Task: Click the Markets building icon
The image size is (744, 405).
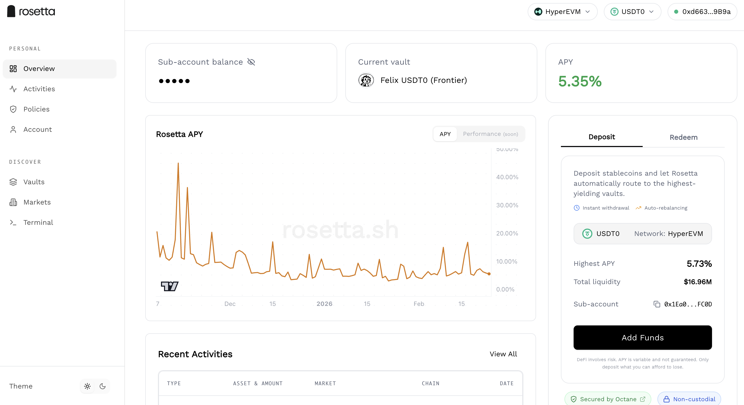Action: pyautogui.click(x=13, y=202)
